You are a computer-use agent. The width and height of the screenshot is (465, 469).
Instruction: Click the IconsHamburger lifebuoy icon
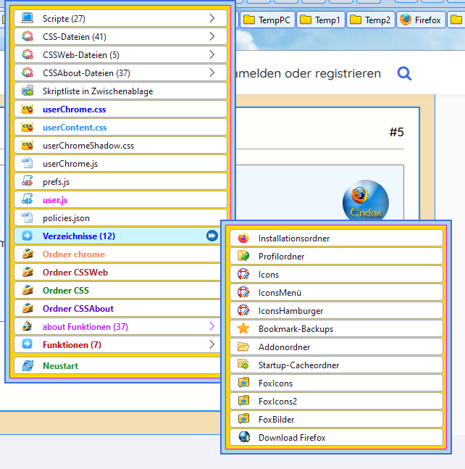click(x=243, y=310)
